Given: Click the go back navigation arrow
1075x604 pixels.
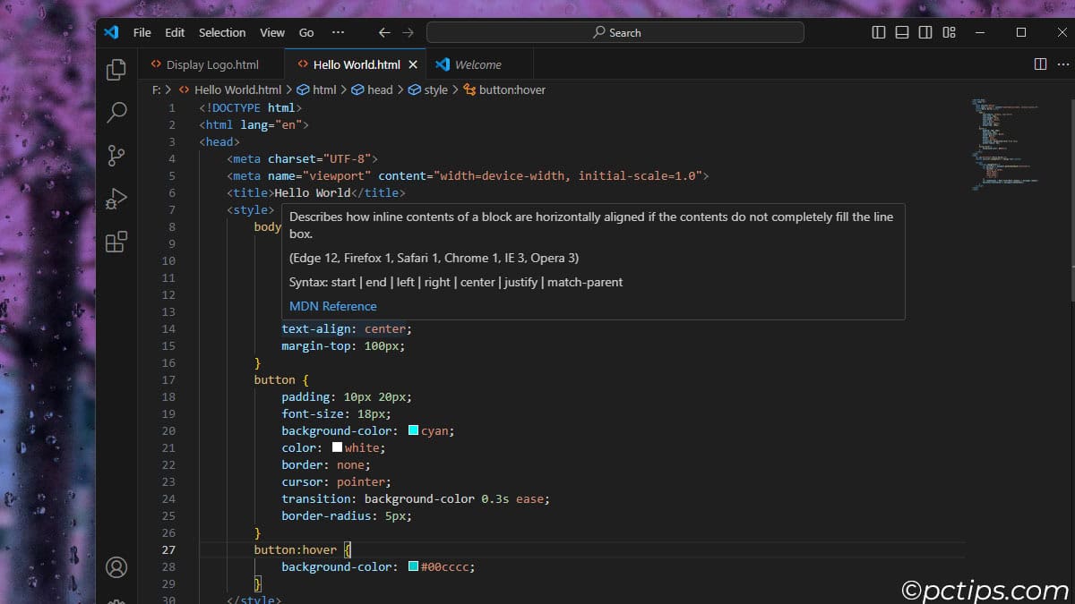Looking at the screenshot, I should (x=384, y=32).
